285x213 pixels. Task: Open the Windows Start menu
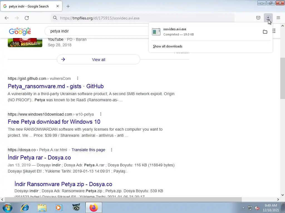[8, 207]
